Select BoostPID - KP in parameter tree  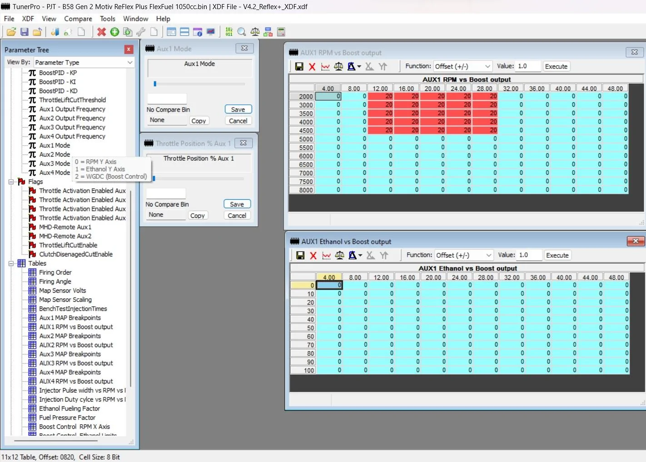tap(58, 73)
